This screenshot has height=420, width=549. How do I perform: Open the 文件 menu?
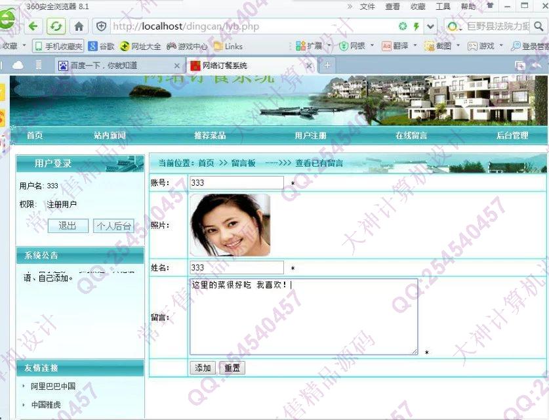pos(367,7)
